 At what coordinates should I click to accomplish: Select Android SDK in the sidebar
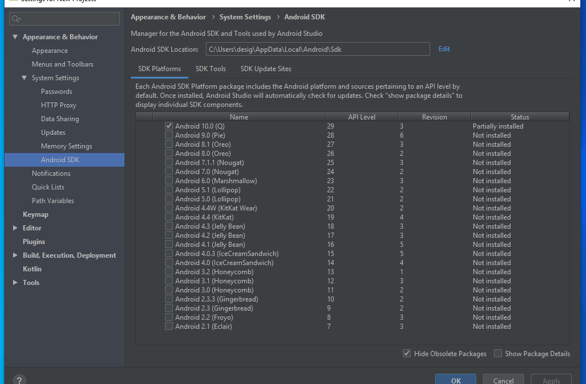pos(64,160)
